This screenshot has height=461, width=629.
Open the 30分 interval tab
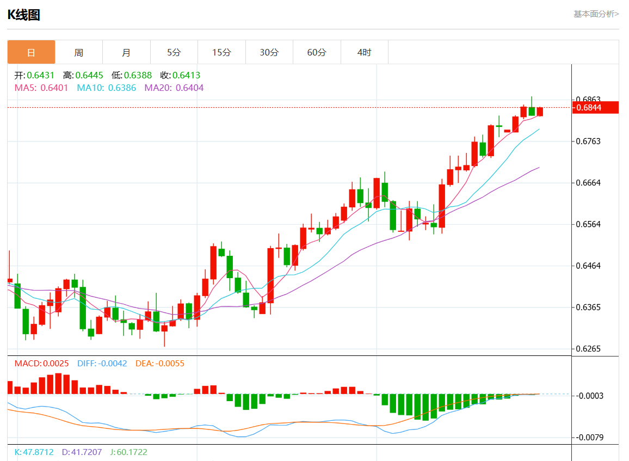269,52
